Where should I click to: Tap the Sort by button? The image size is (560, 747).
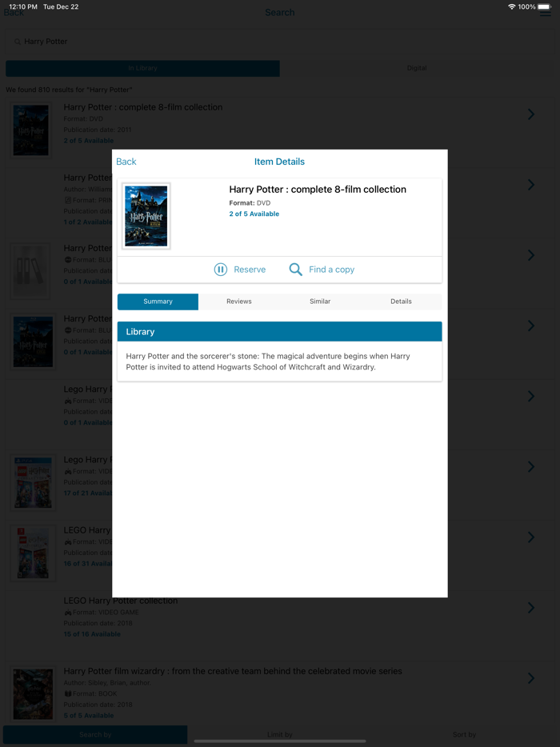[x=464, y=735]
